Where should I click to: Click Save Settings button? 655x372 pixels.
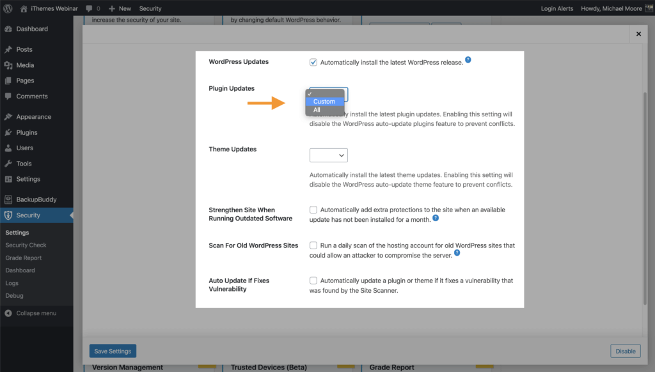[x=113, y=351]
